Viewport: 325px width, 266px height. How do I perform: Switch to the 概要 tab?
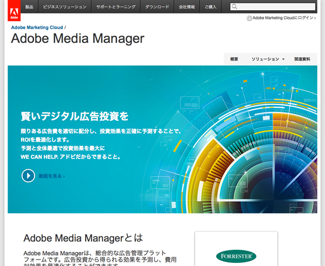click(234, 58)
